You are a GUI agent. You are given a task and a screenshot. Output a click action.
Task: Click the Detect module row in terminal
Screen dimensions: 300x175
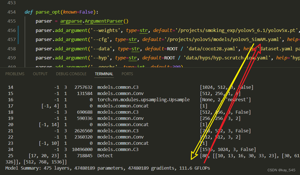point(105,155)
